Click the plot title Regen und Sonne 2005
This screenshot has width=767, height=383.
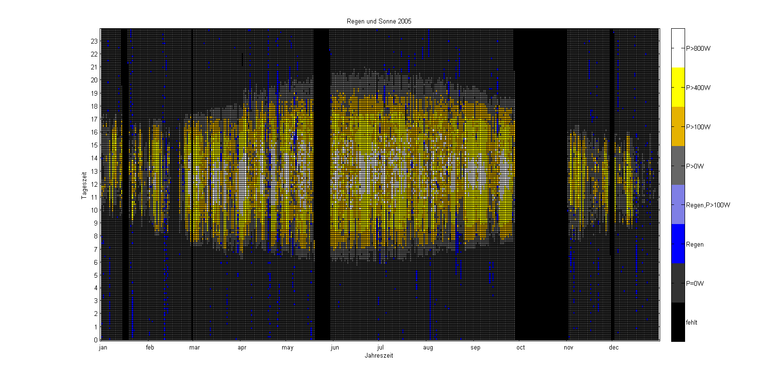379,22
